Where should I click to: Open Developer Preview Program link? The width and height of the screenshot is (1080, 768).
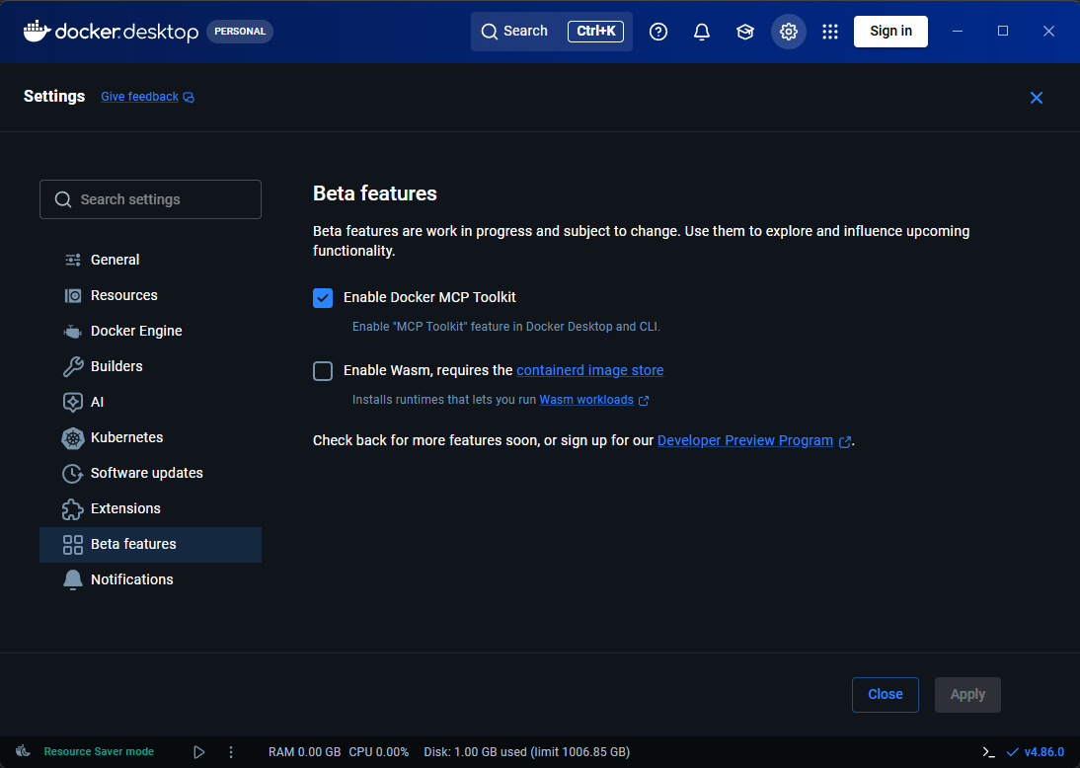[x=745, y=441]
